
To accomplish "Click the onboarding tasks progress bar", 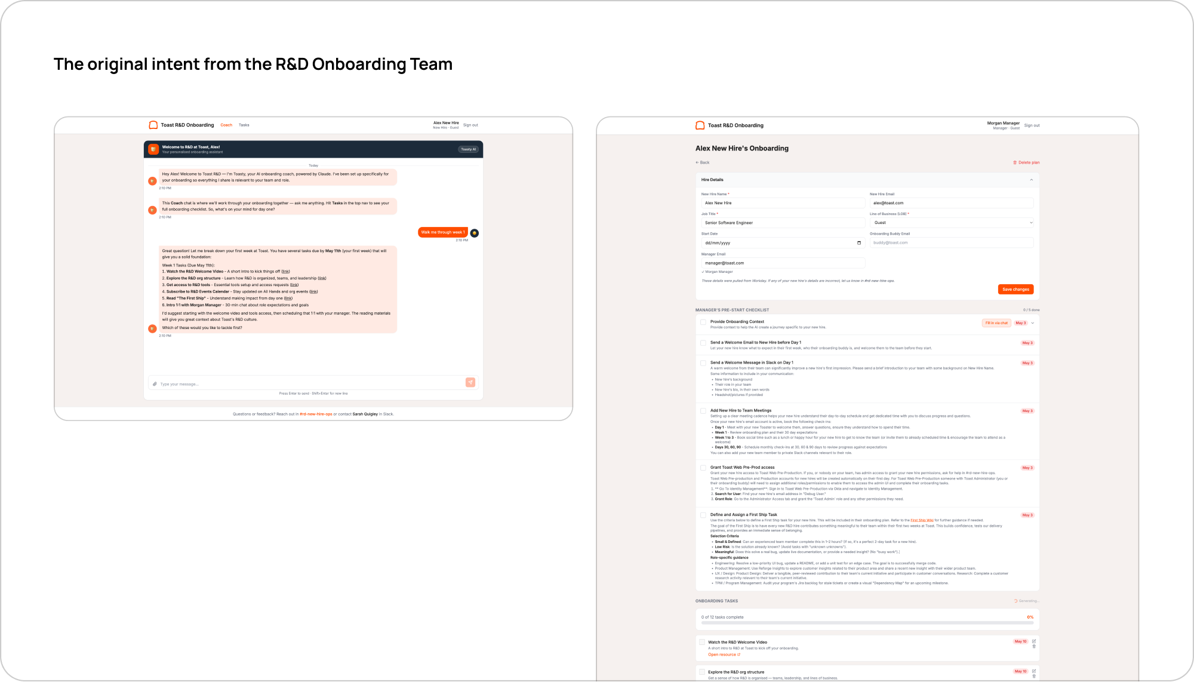I will (867, 623).
